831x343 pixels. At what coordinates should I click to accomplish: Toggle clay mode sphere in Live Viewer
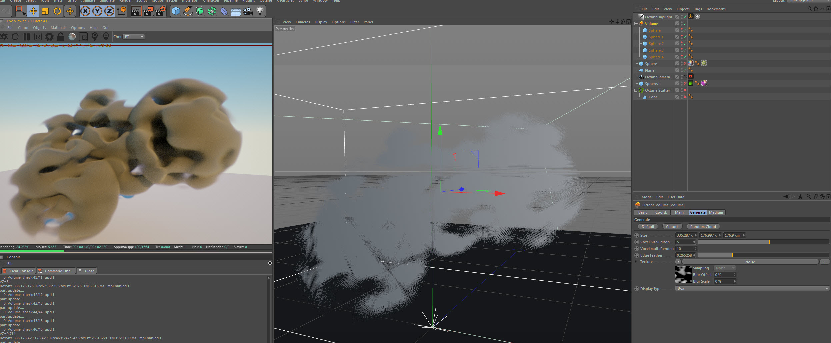click(x=72, y=37)
